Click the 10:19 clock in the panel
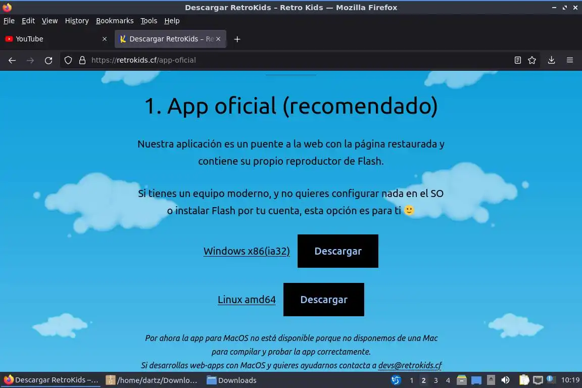The width and height of the screenshot is (582, 388). click(x=570, y=380)
